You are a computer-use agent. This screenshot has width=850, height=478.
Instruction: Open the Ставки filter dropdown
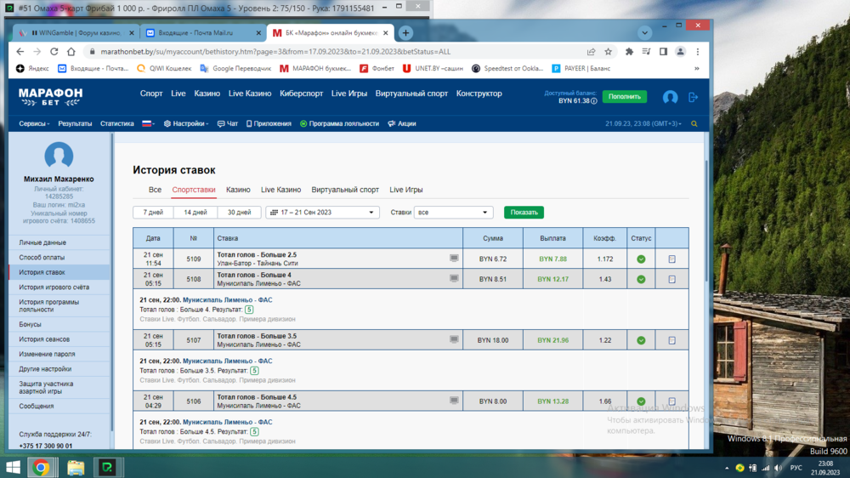coord(452,213)
